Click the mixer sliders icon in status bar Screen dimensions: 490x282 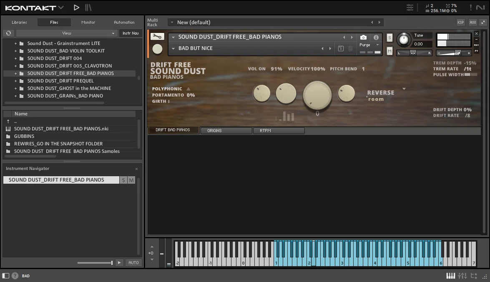[x=462, y=276]
